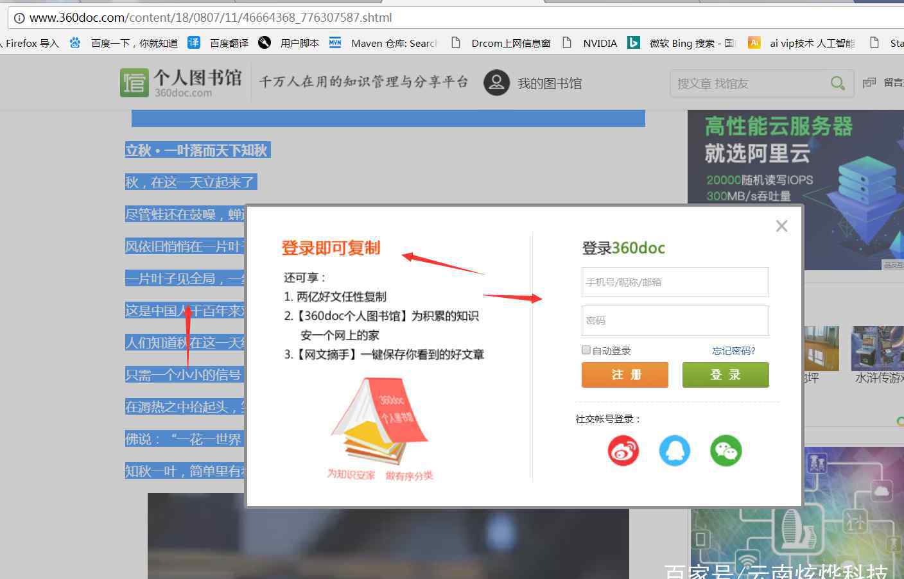Image resolution: width=904 pixels, height=579 pixels.
Task: Click the text 立秋·一叶落而天下知秋
Action: (x=196, y=150)
